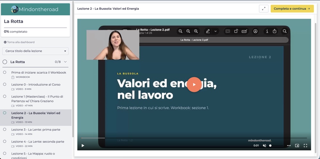
Task: Click VIDEO - 22 MIN label
Action: pos(24,146)
